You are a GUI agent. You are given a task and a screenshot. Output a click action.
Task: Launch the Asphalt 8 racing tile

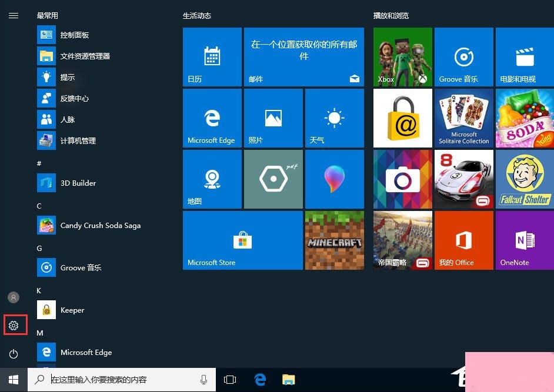(x=463, y=179)
